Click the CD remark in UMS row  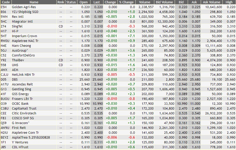[x=61, y=65]
